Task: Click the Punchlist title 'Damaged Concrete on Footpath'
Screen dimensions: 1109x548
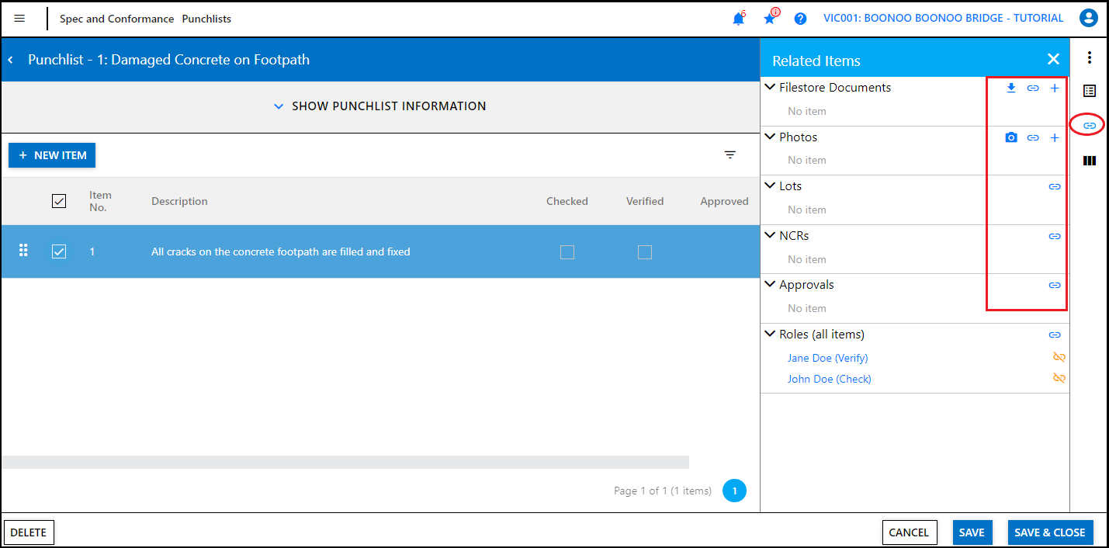Action: click(210, 60)
